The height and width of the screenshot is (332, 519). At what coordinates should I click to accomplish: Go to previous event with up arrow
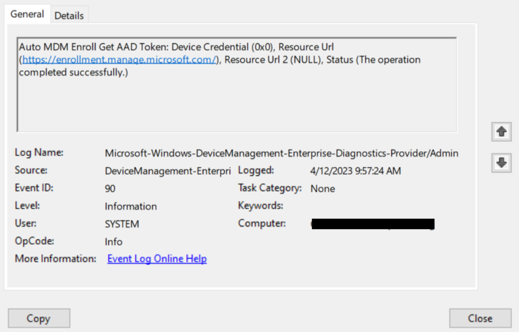coord(501,132)
